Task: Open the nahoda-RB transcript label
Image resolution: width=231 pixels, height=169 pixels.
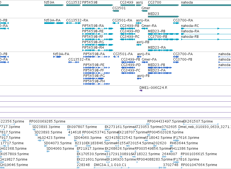Action: tap(190, 37)
